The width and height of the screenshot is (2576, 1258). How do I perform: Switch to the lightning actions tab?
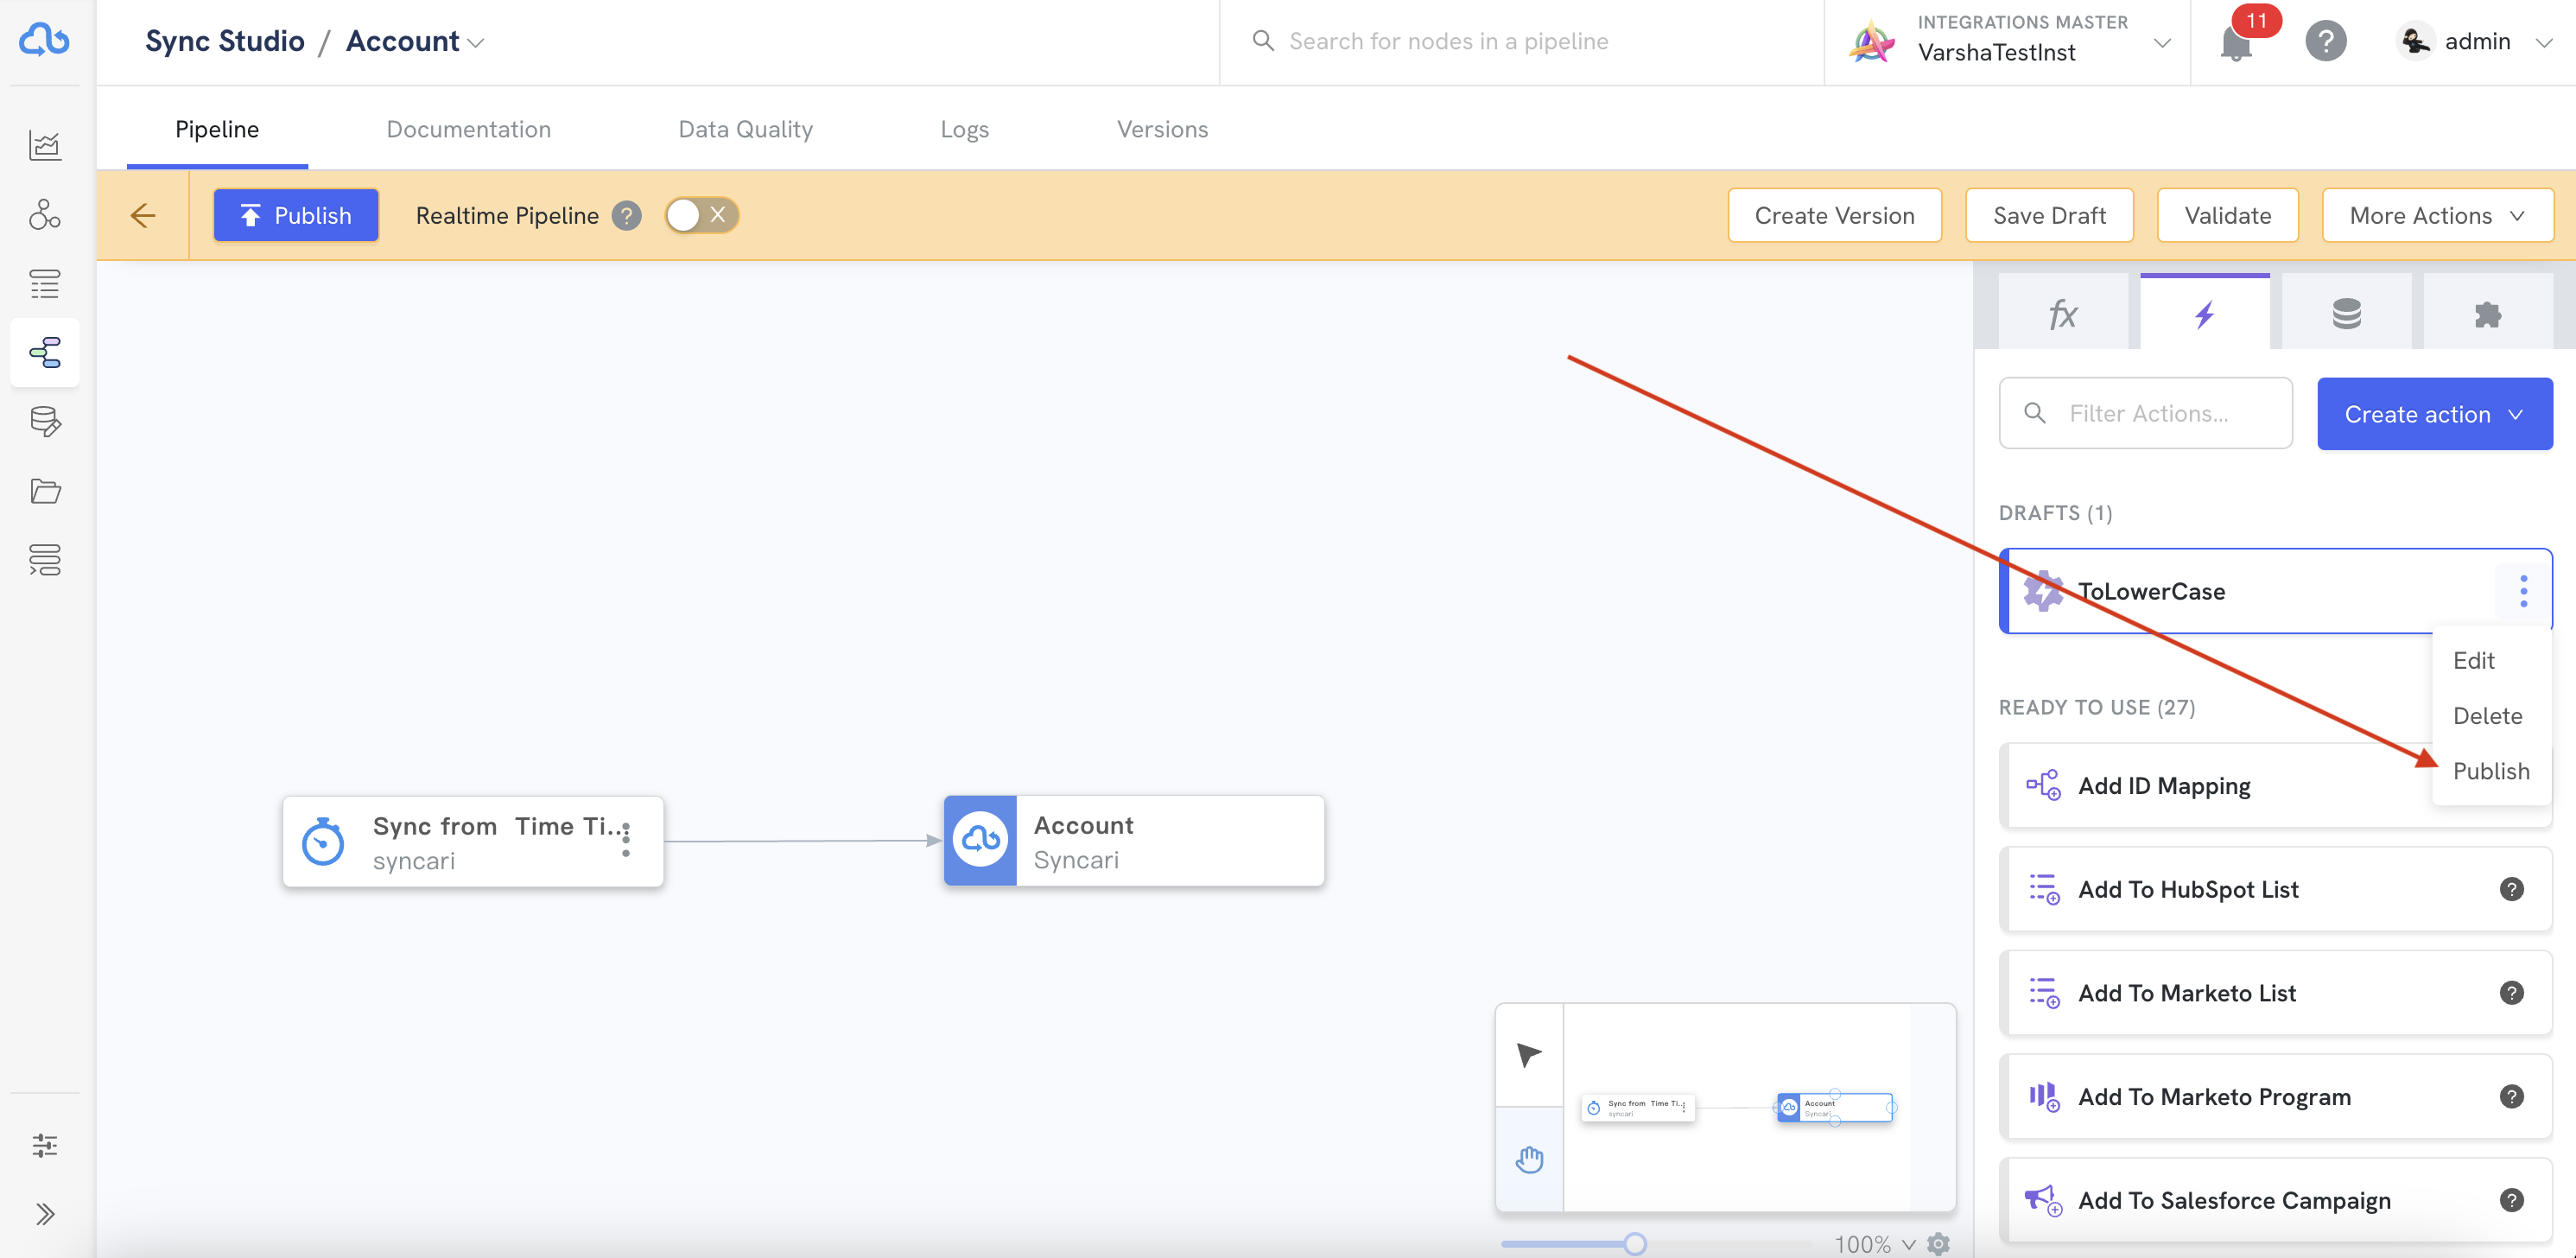pyautogui.click(x=2205, y=314)
